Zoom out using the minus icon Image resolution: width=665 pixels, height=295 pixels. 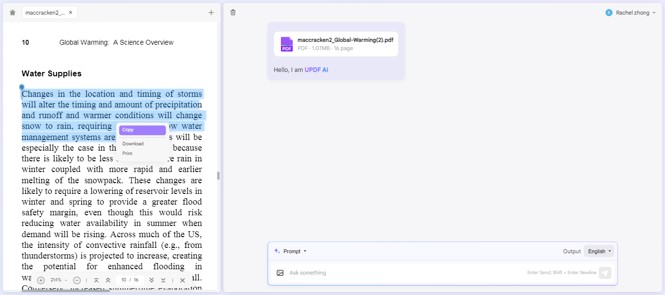tap(77, 280)
